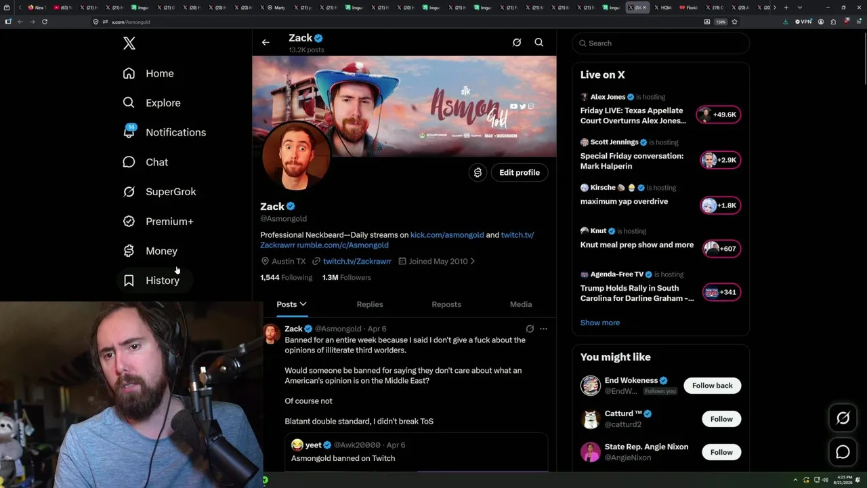867x488 pixels.
Task: Click the VPN button in browser toolbar
Action: 803,22
